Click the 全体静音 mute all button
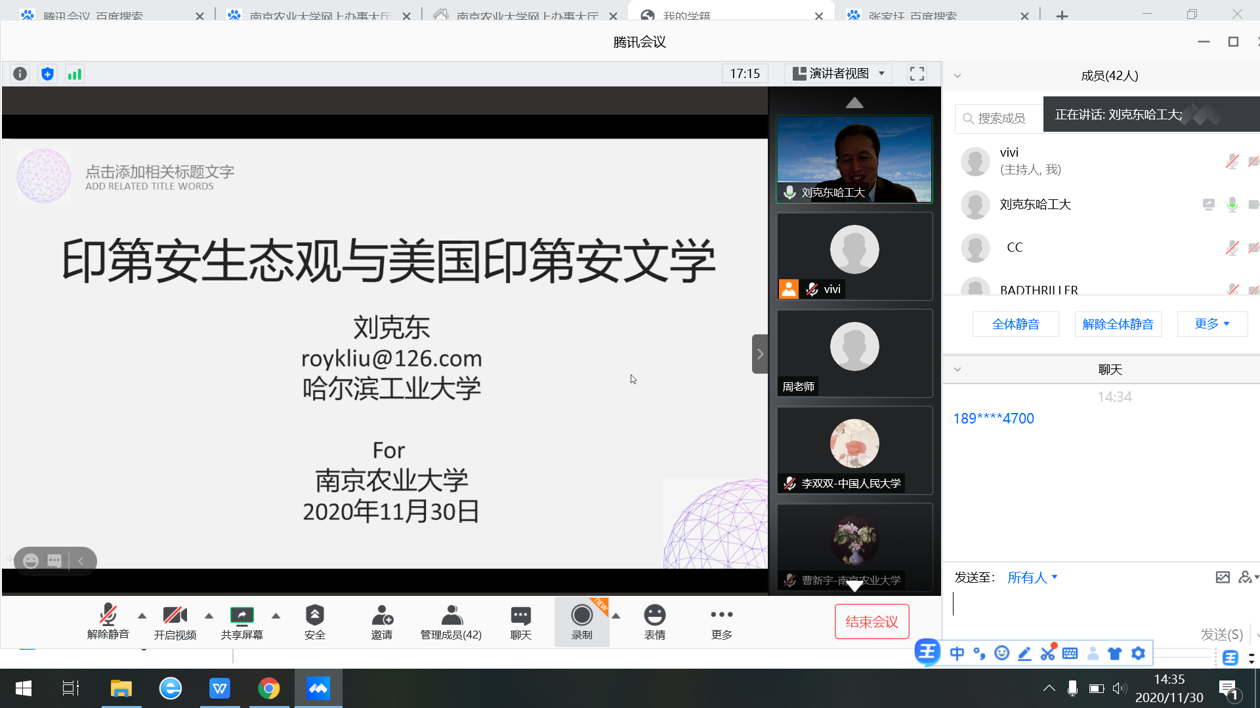Image resolution: width=1260 pixels, height=708 pixels. click(x=1015, y=324)
